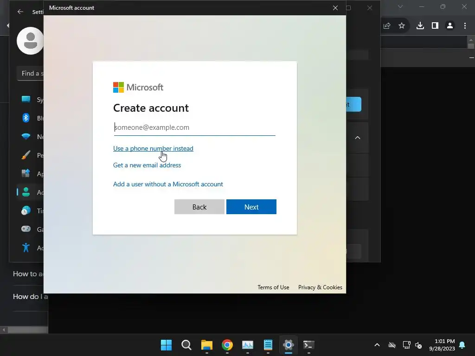Open Terminal from taskbar
Image resolution: width=475 pixels, height=356 pixels.
pyautogui.click(x=308, y=345)
